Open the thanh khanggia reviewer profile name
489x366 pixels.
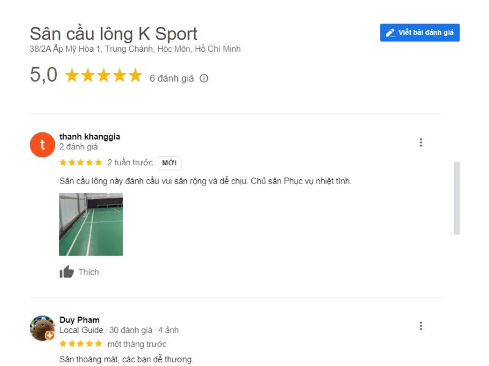click(90, 137)
